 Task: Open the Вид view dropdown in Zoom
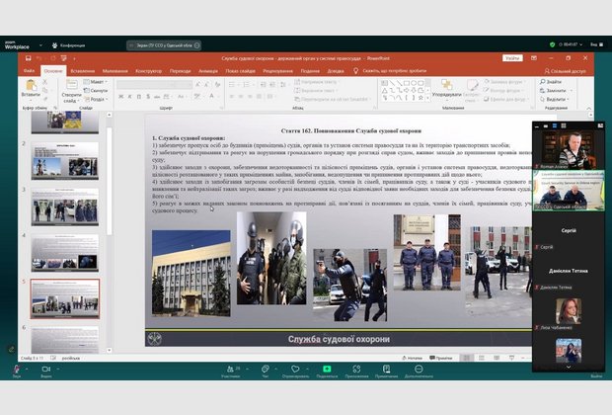click(594, 44)
